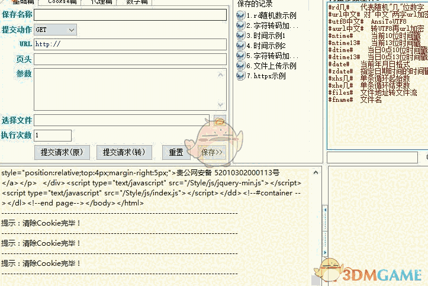Click the #xhs几# help line
Image resolution: width=428 pixels, height=286 pixels.
pyautogui.click(x=369, y=78)
